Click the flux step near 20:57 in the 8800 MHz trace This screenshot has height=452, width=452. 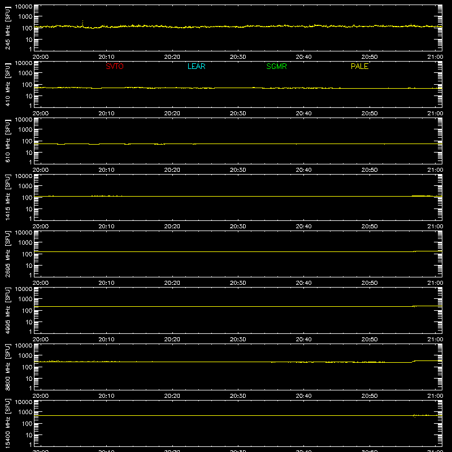coord(414,361)
